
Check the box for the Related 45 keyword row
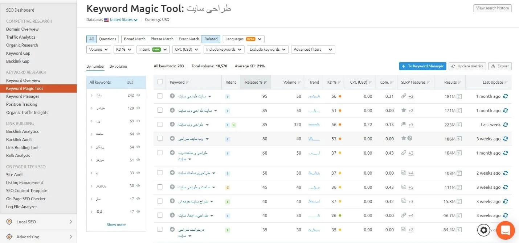[x=160, y=187]
